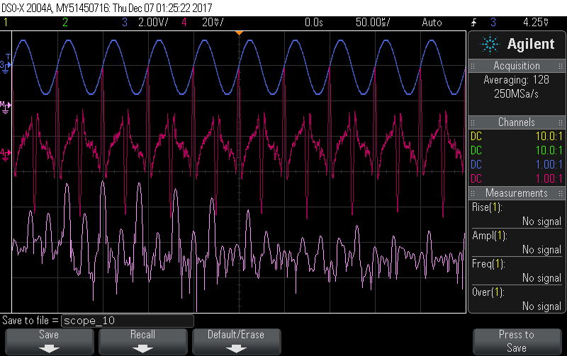Image resolution: width=567 pixels, height=356 pixels.
Task: Click the channel 4 ground level marker
Action: point(6,155)
